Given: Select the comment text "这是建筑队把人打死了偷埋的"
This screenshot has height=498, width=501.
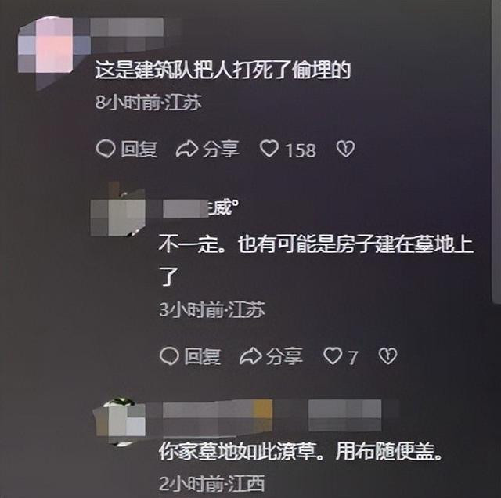Looking at the screenshot, I should tap(222, 70).
